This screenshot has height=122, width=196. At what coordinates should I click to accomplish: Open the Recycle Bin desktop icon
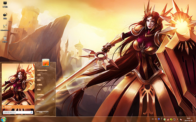[5, 39]
